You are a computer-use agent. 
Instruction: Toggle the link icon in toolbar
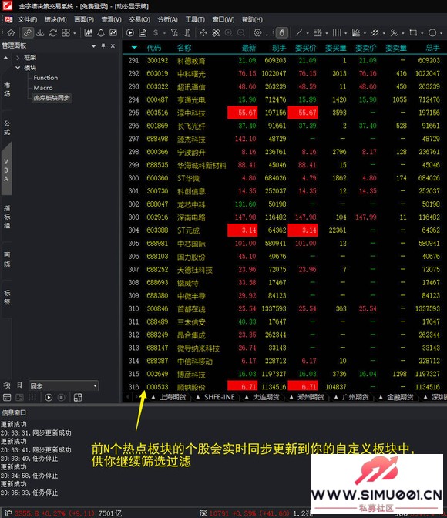click(x=27, y=32)
